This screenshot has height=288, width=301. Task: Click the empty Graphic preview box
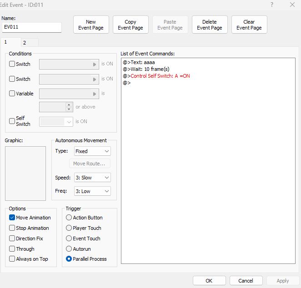25,174
